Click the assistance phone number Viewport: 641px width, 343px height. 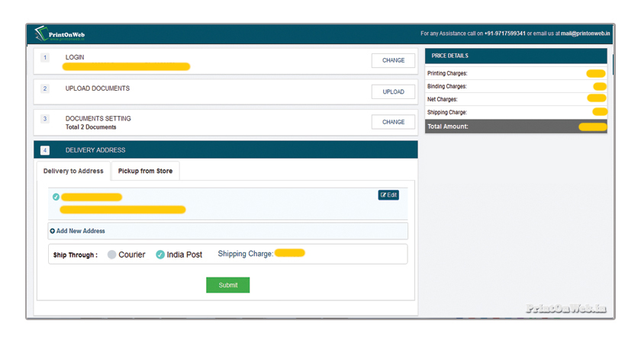504,34
